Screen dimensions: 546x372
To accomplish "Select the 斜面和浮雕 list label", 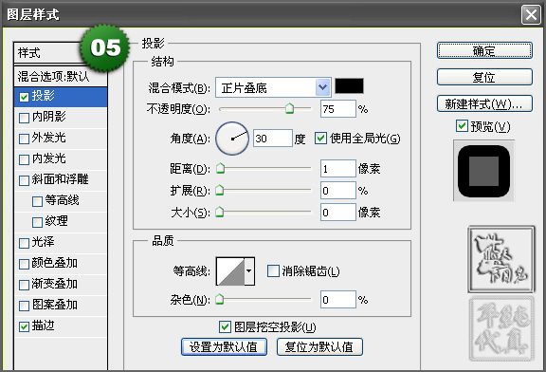I will click(x=61, y=179).
